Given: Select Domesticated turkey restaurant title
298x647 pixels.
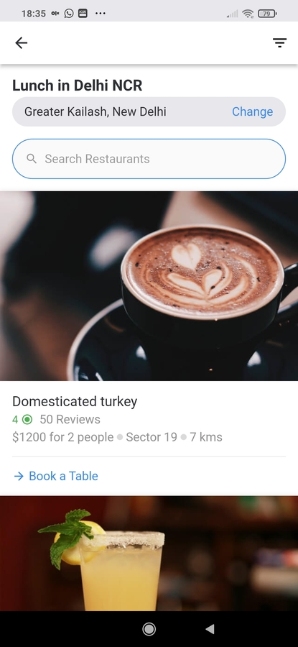Looking at the screenshot, I should click(x=75, y=401).
